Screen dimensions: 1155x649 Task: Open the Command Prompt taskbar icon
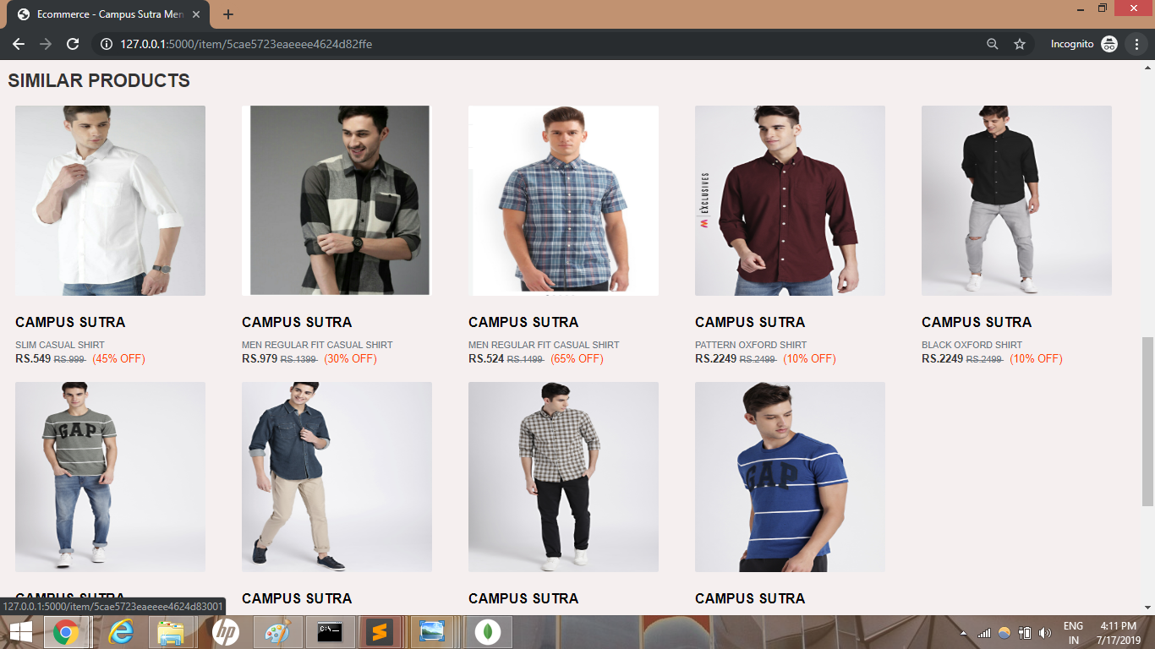click(330, 632)
